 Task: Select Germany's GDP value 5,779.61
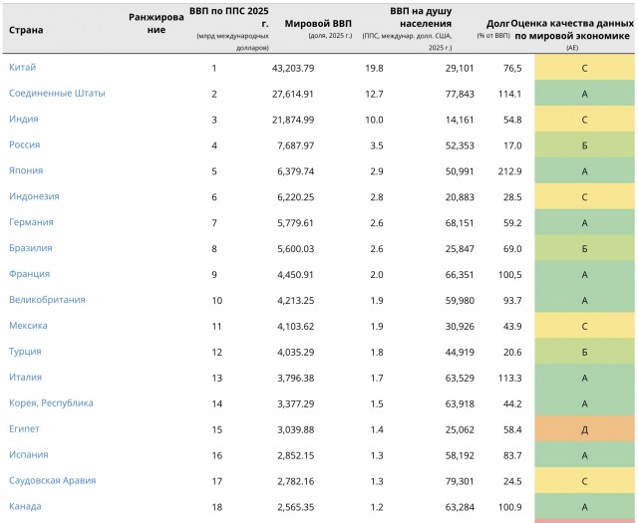[296, 223]
